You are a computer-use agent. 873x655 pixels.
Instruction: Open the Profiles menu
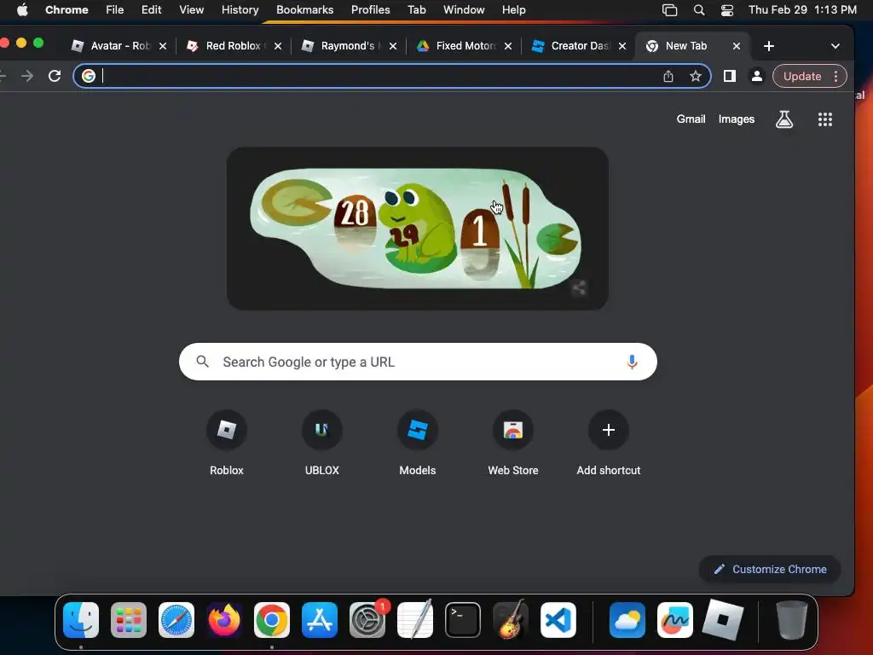click(370, 10)
